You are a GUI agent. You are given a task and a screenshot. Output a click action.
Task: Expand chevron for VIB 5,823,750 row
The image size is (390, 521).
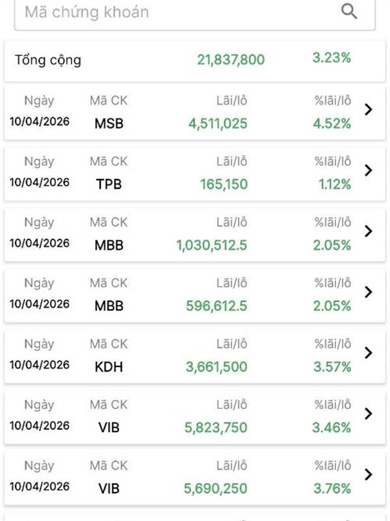click(369, 414)
